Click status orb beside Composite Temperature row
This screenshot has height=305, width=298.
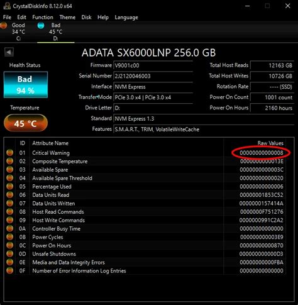coord(9,161)
